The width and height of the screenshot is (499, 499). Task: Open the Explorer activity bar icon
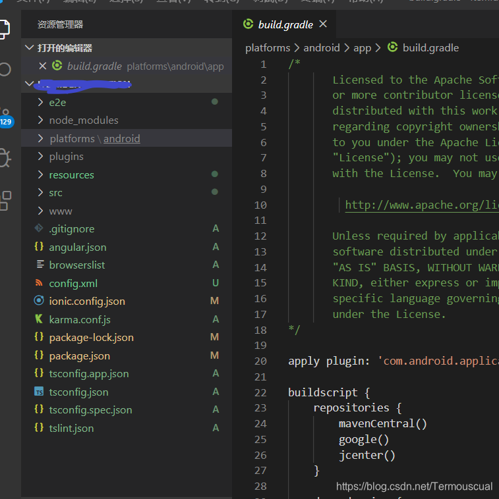tap(5, 29)
